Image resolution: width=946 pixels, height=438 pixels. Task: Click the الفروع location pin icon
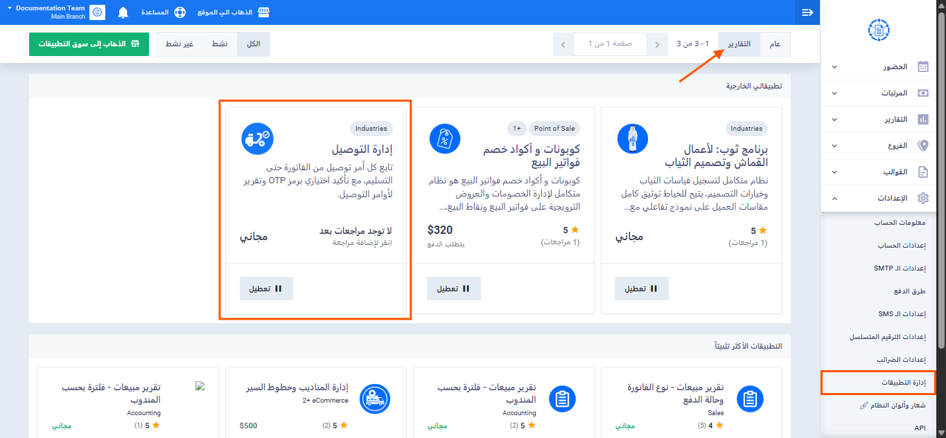click(x=923, y=146)
